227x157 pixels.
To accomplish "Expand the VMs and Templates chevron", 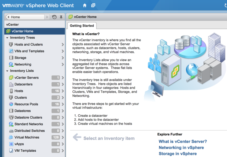I will (63, 51).
